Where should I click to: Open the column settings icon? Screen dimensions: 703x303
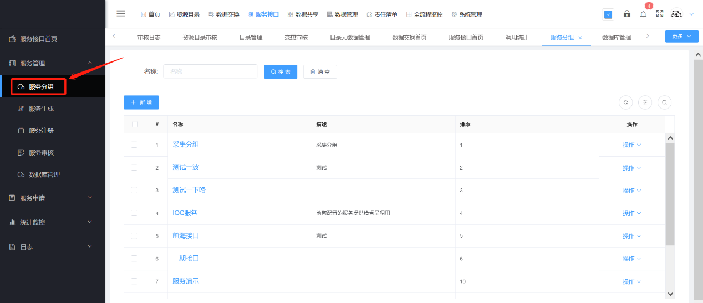[x=645, y=102]
